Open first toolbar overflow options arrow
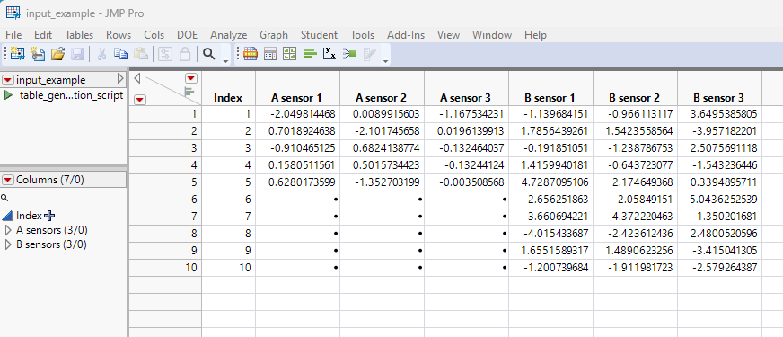 [x=225, y=60]
